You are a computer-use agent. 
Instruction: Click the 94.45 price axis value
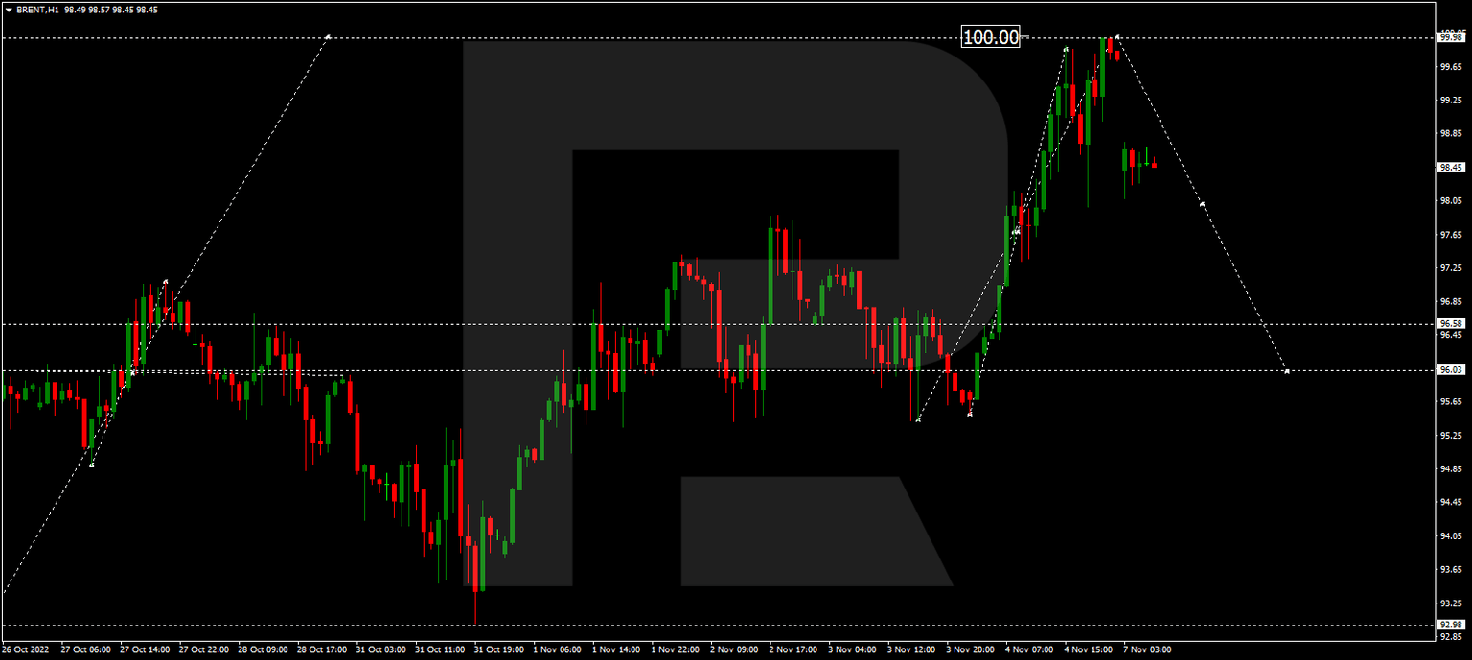click(x=1451, y=502)
